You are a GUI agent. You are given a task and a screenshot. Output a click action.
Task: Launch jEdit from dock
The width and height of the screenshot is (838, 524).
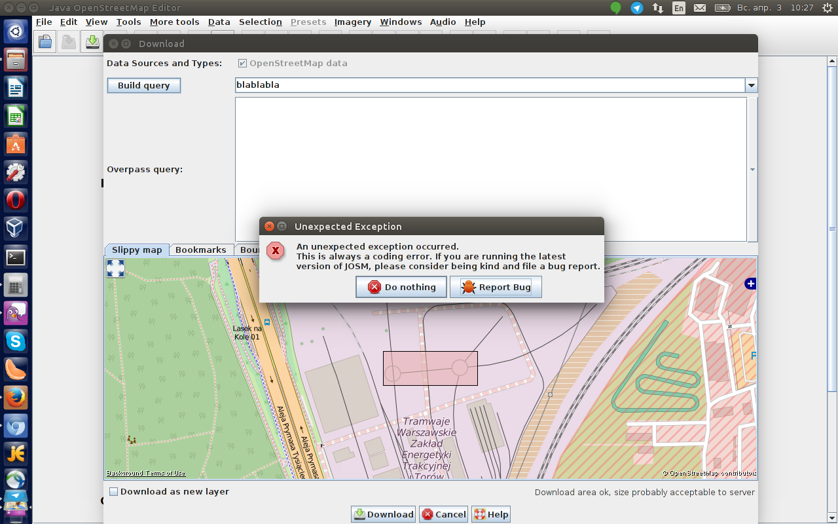coord(16,453)
